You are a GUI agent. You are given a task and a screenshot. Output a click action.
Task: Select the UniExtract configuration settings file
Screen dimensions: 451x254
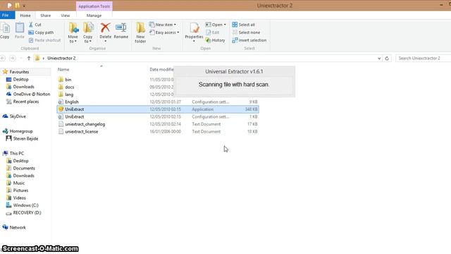[x=74, y=117]
